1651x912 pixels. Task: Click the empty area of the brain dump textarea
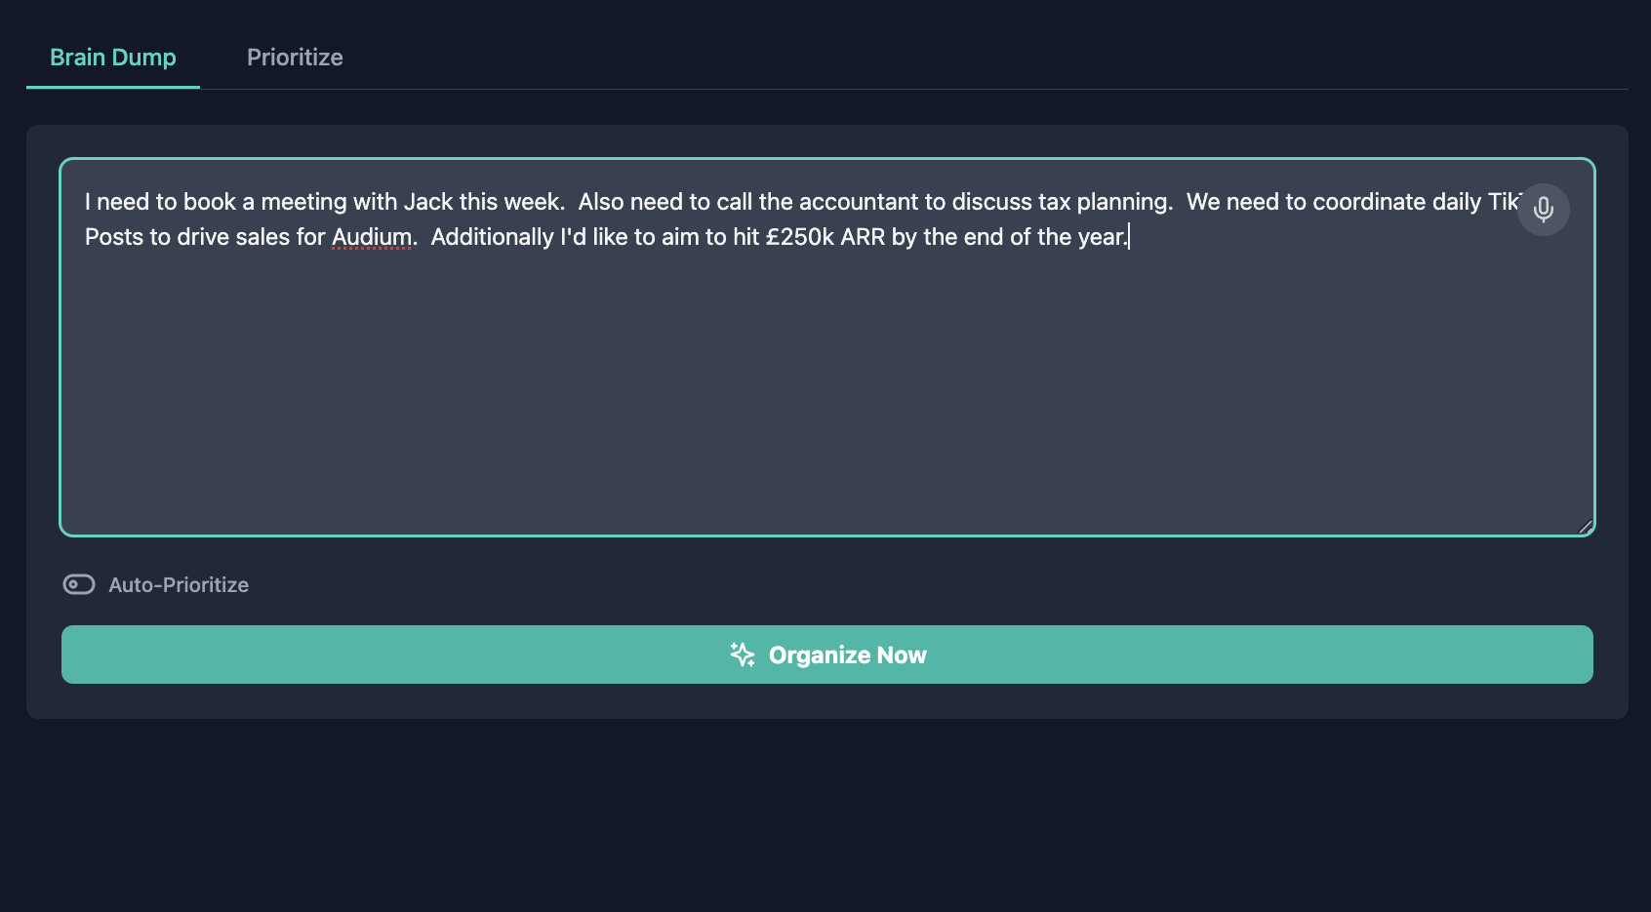point(825,390)
